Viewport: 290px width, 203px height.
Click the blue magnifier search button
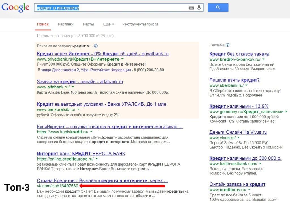point(218,8)
